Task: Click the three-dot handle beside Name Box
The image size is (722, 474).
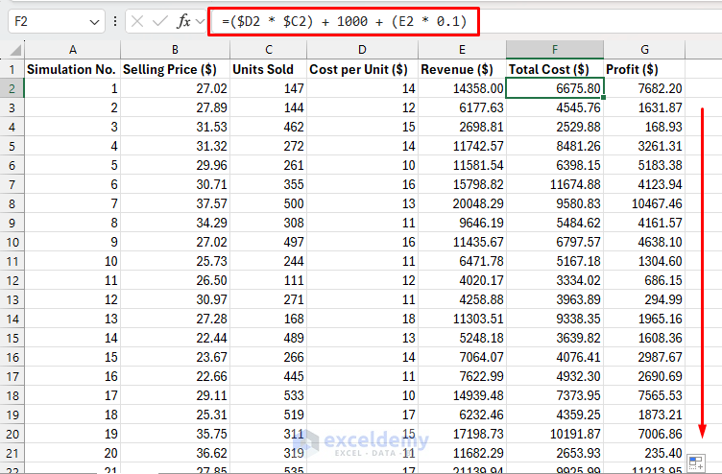Action: click(x=114, y=22)
